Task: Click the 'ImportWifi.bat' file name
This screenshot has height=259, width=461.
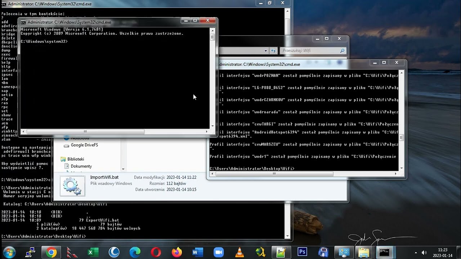Action: click(104, 177)
